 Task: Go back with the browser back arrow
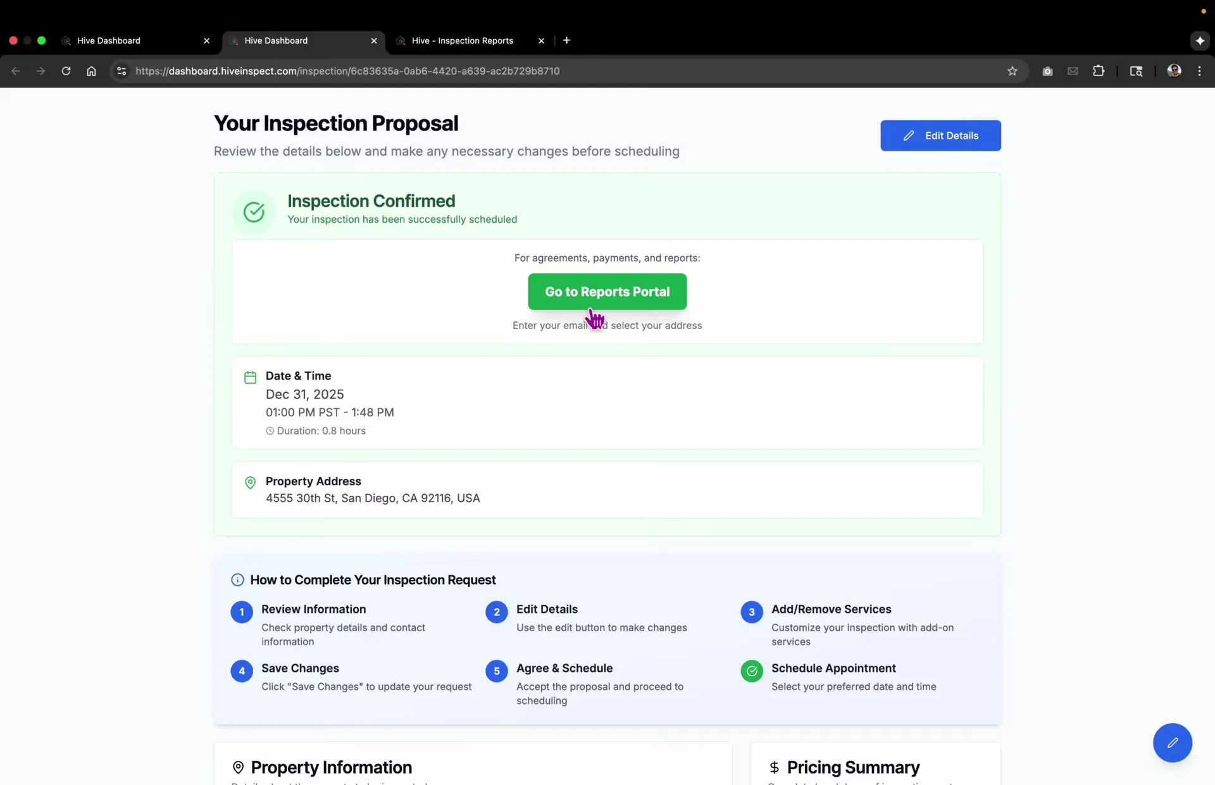coord(16,71)
